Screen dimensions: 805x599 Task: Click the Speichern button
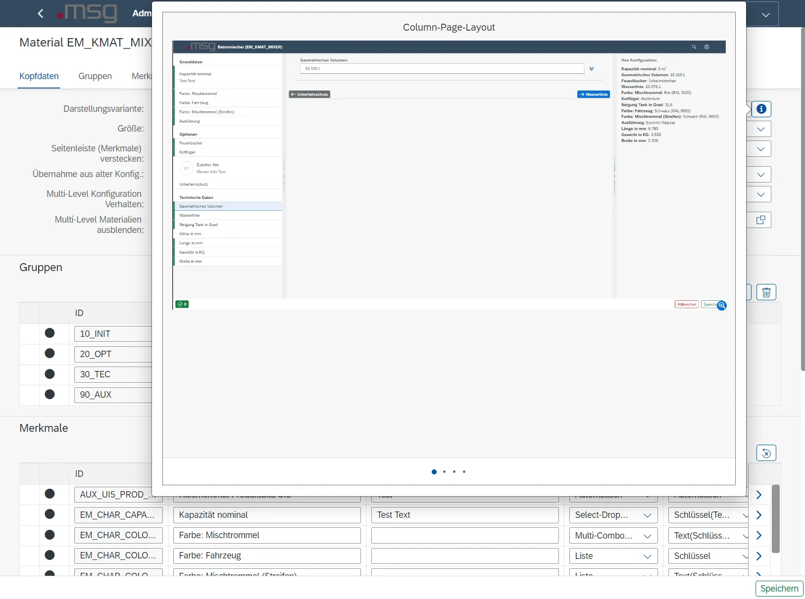(x=779, y=589)
